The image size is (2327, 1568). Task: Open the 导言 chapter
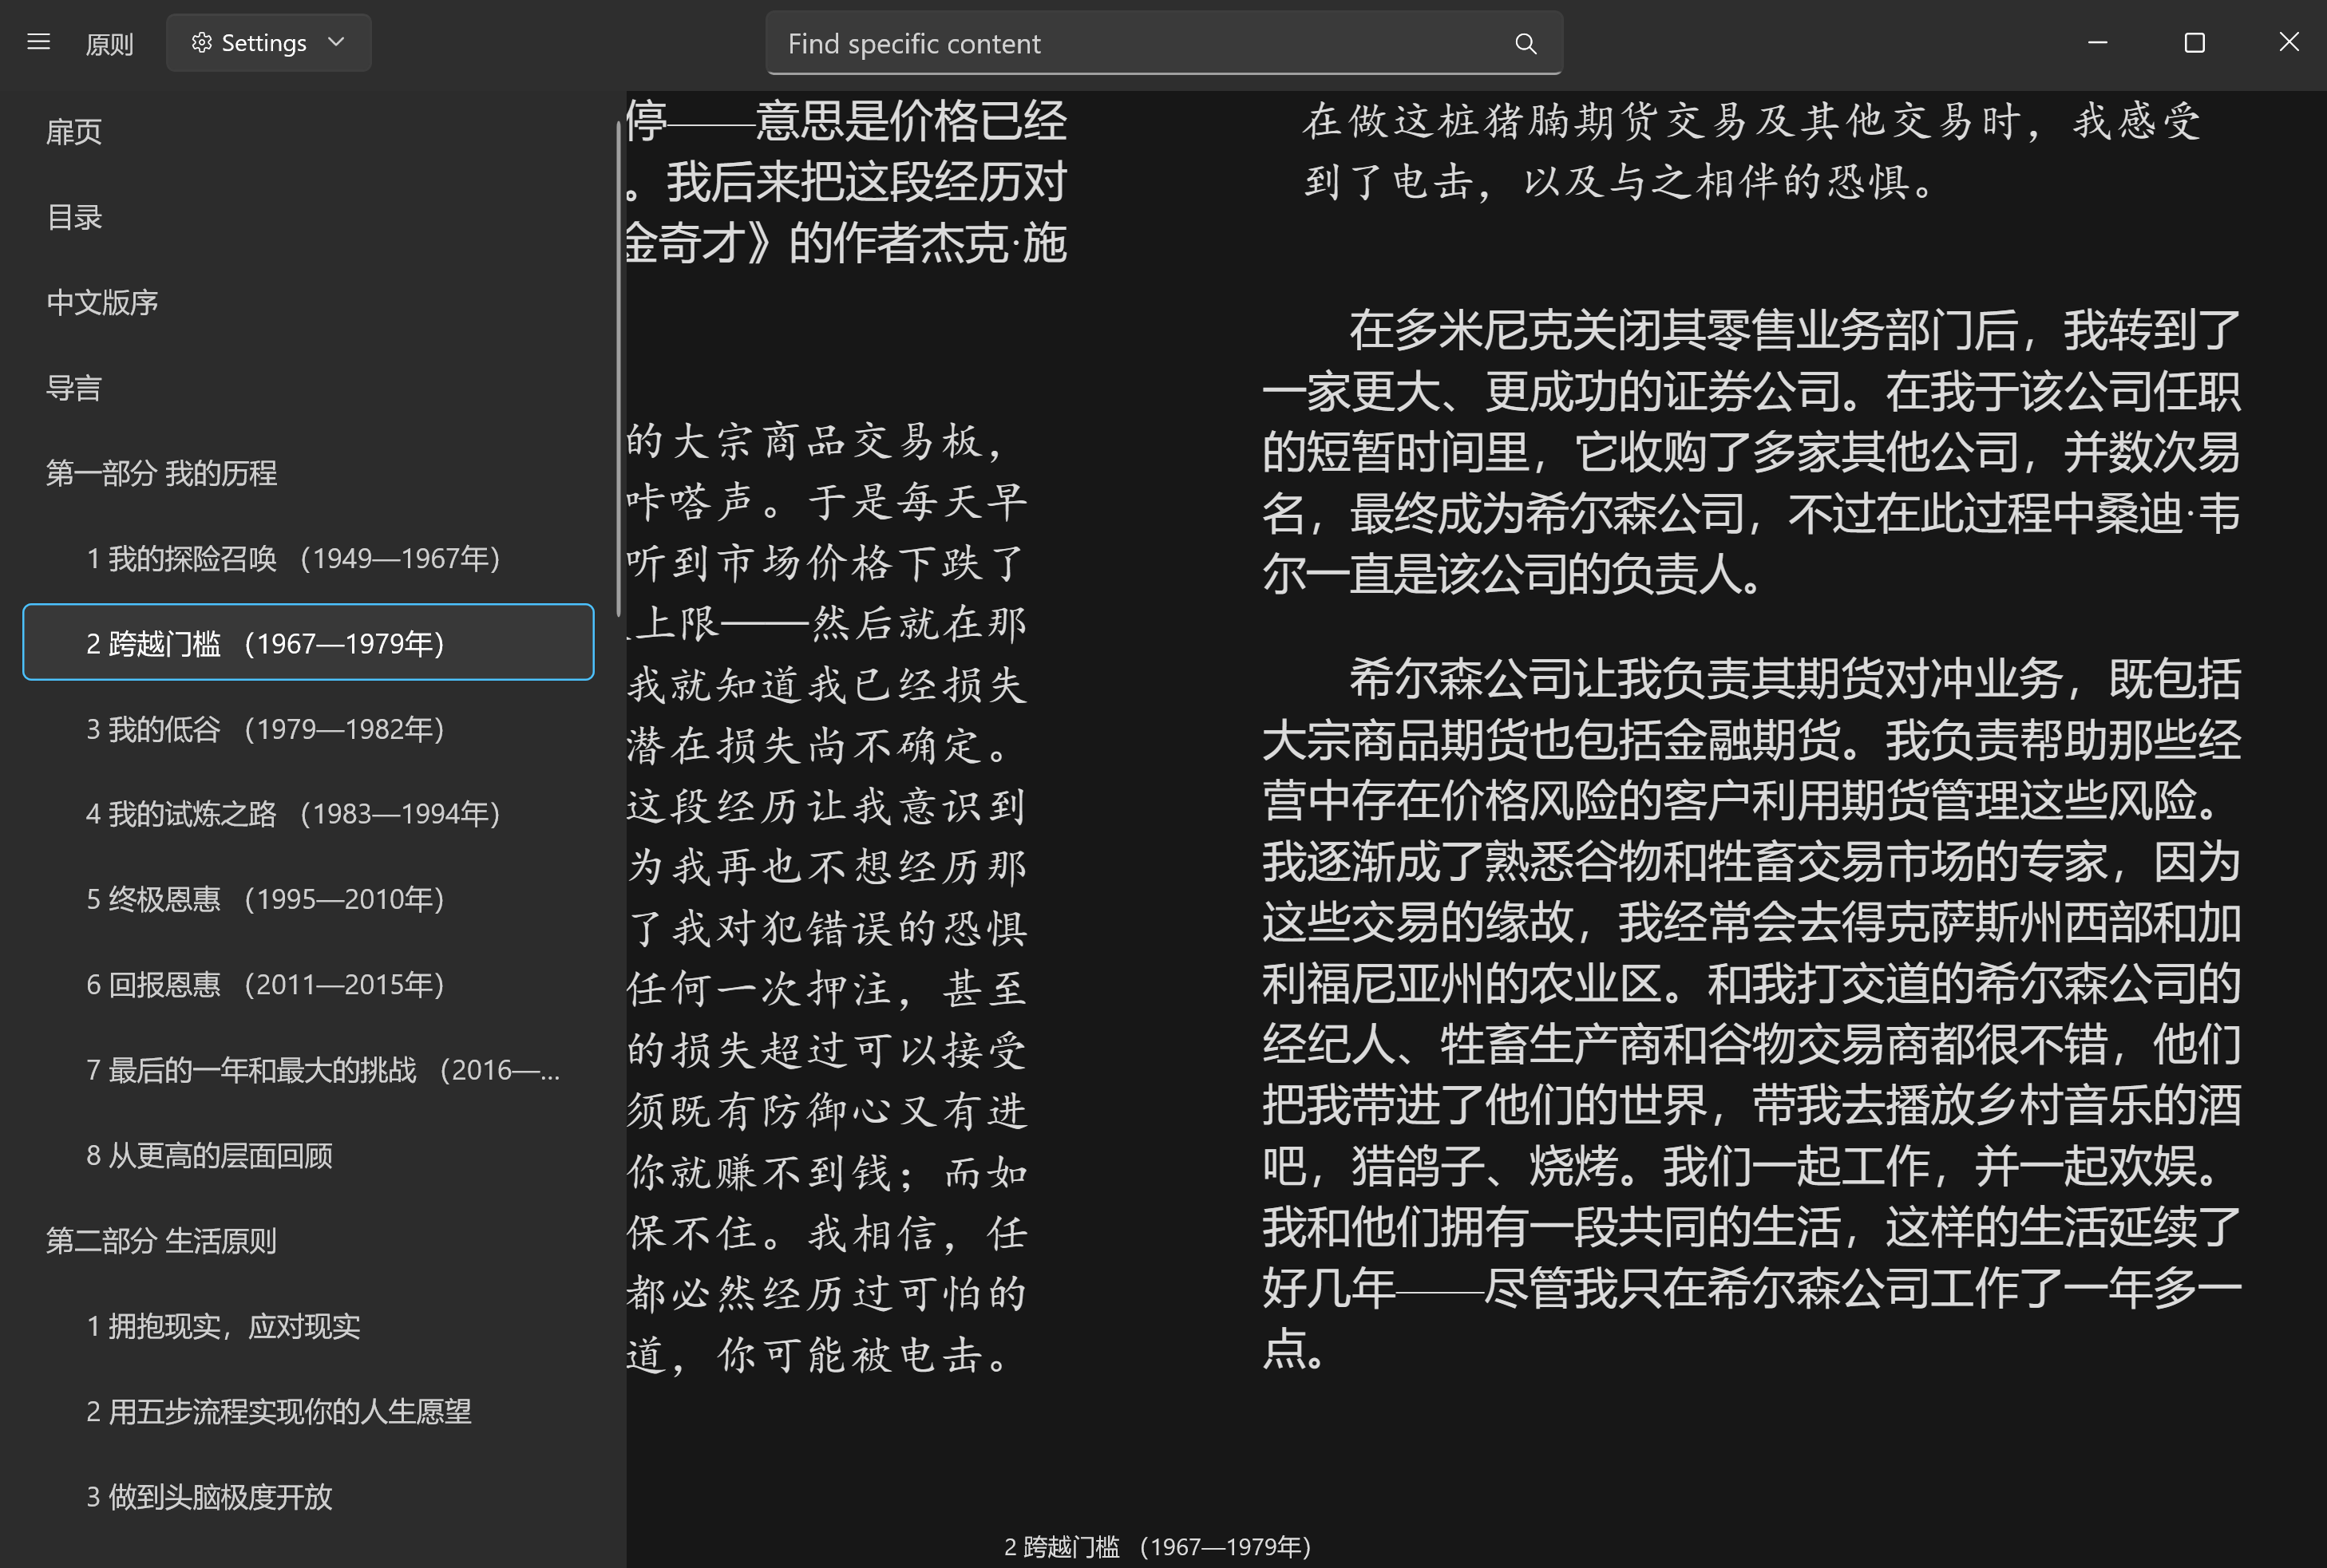click(308, 387)
